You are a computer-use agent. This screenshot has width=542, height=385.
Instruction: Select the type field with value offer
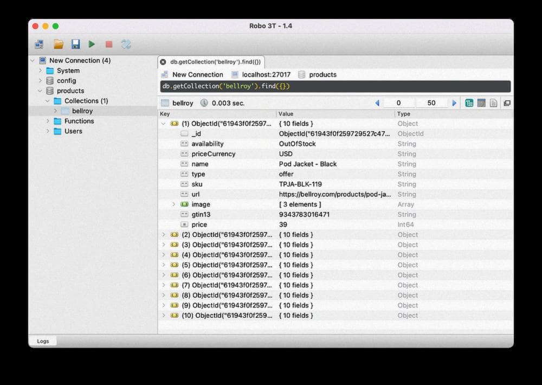pos(335,174)
